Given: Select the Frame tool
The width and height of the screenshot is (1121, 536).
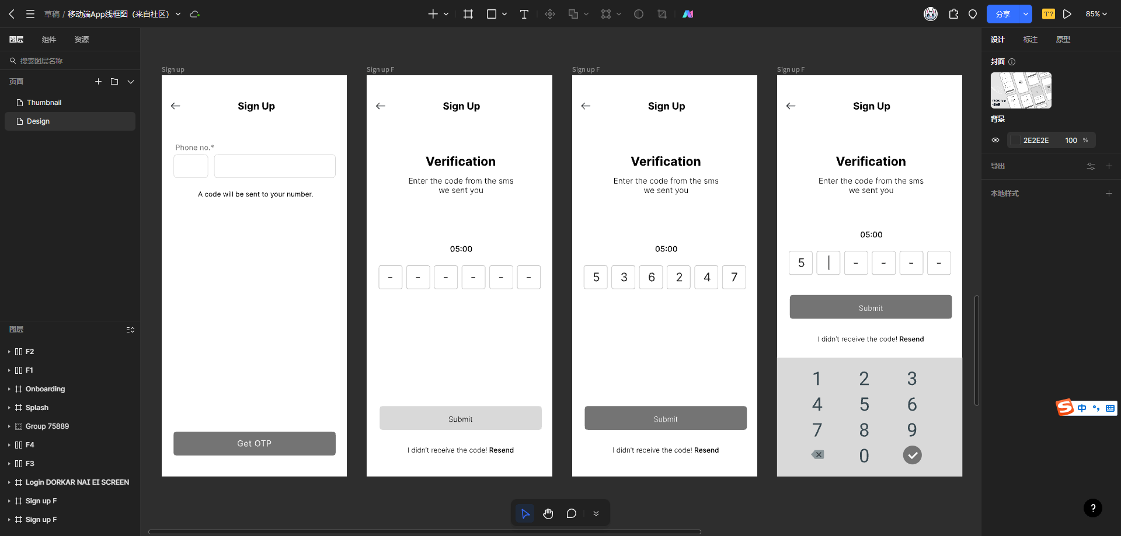Looking at the screenshot, I should (x=468, y=14).
